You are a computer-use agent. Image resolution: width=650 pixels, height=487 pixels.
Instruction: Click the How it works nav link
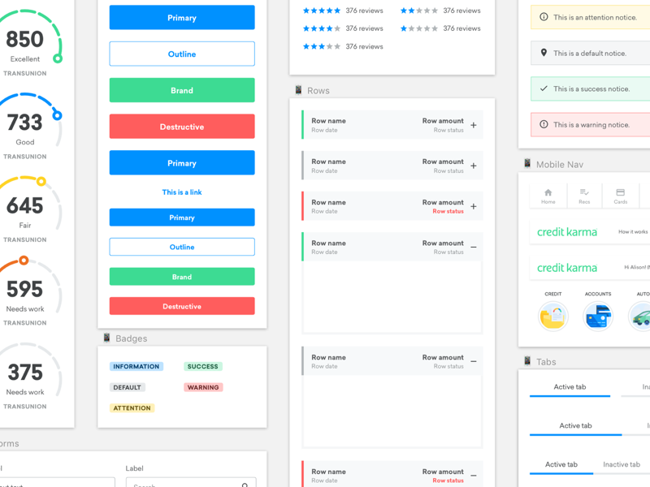pos(633,232)
